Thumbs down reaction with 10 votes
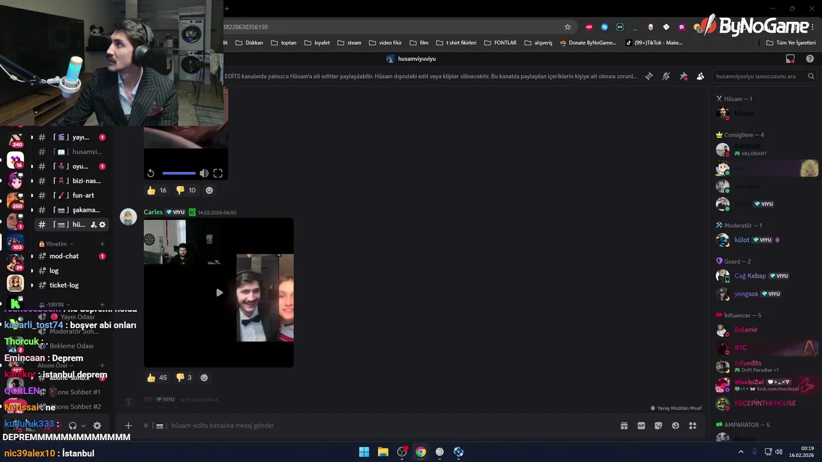 tap(186, 190)
